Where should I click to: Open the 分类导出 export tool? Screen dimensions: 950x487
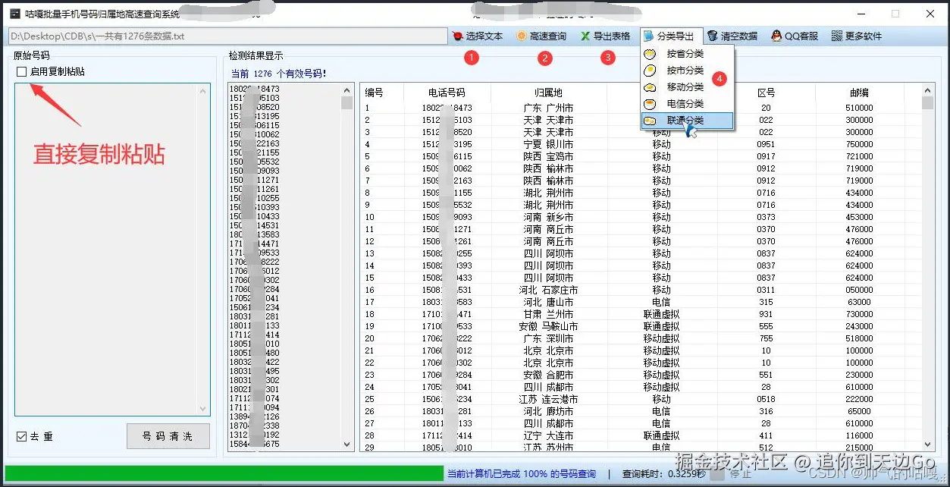point(671,35)
